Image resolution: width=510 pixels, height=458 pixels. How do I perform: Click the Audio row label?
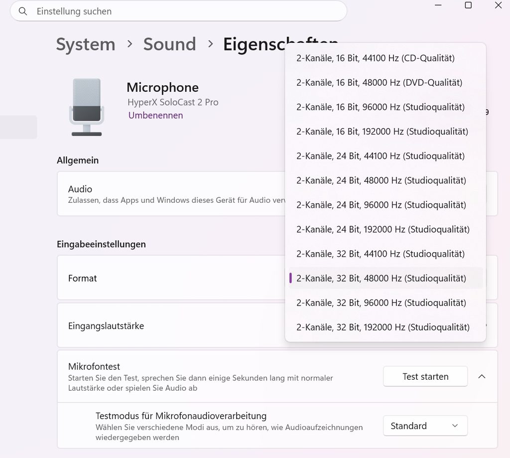[80, 189]
